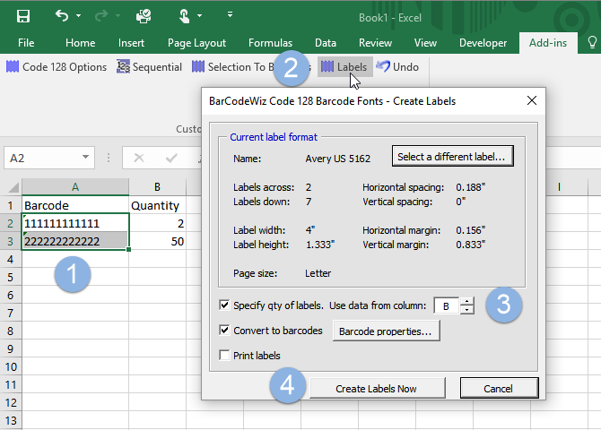Click the Save icon in the title bar

(x=23, y=15)
